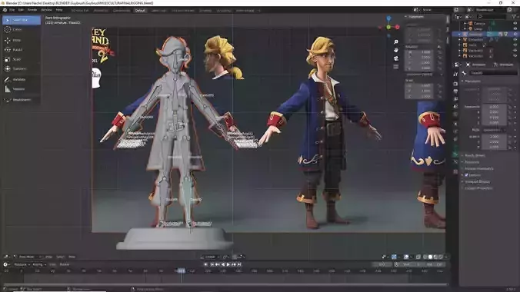Click the Blender logo menu icon
Viewport: 520px width, 292px height.
pyautogui.click(x=5, y=10)
